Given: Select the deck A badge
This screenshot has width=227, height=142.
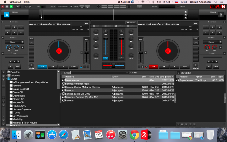Looking at the screenshot, I should point(7,15).
